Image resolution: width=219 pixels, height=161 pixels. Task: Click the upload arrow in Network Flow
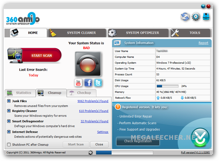[x=158, y=98]
